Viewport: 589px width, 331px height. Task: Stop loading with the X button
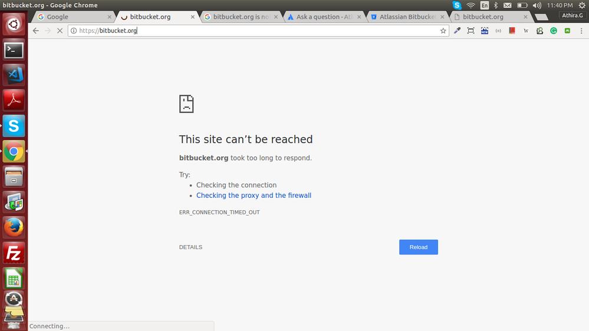[60, 31]
